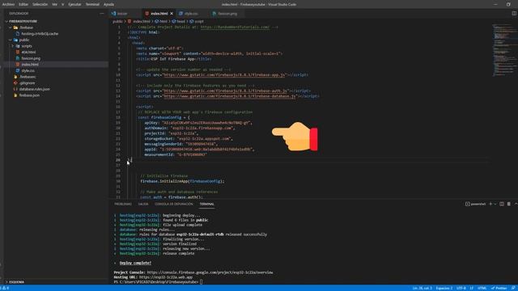
Task: Open the new terminal profile dropdown arrow
Action: coord(495,205)
